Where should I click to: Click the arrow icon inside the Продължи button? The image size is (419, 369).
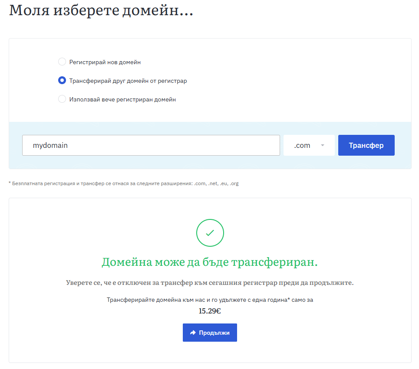tap(193, 333)
